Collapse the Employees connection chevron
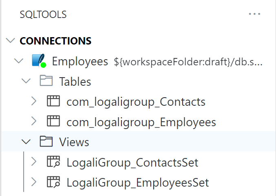Image resolution: width=276 pixels, height=196 pixels. [19, 61]
